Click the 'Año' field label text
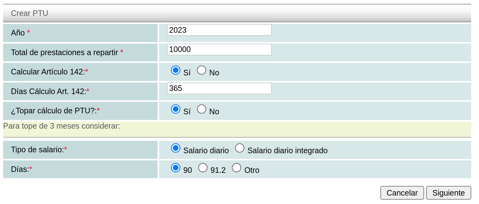479x204 pixels. point(18,33)
